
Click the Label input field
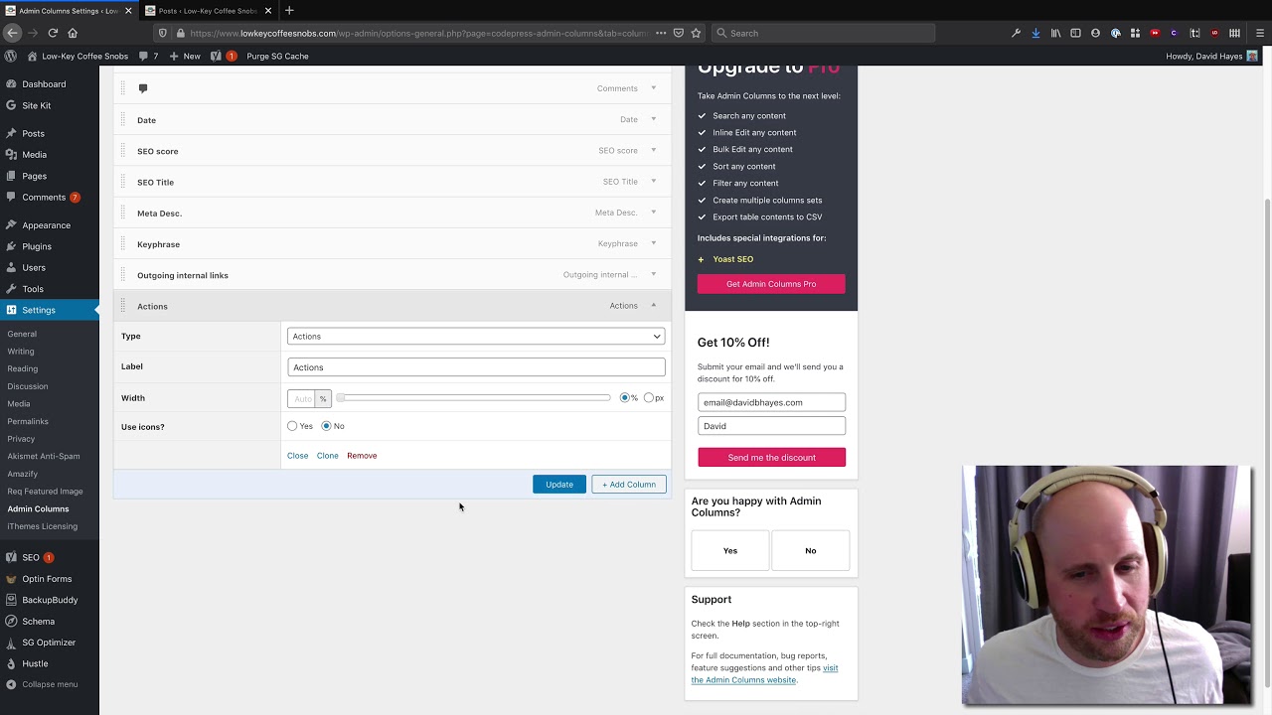tap(476, 367)
